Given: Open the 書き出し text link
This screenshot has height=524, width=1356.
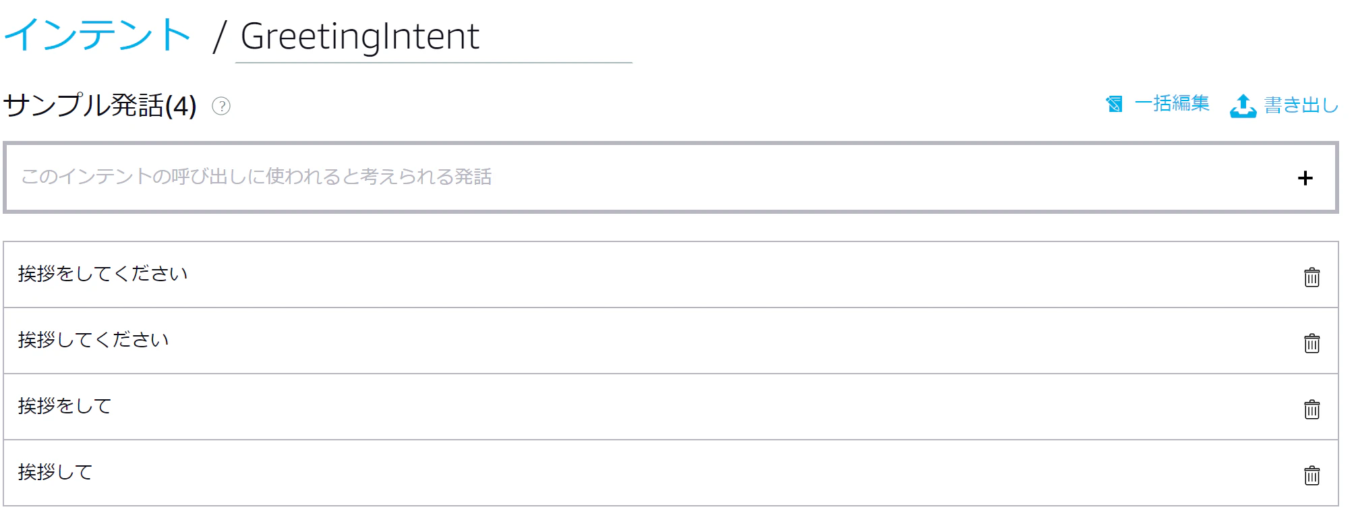Looking at the screenshot, I should click(1301, 105).
